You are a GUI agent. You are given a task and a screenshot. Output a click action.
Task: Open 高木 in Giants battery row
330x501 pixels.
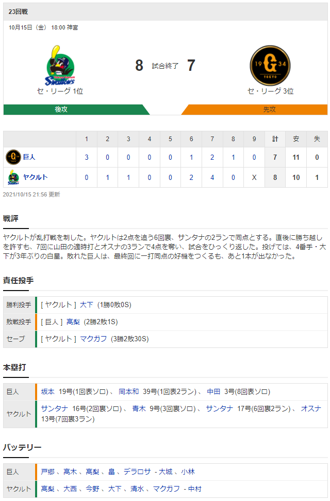[70, 472]
